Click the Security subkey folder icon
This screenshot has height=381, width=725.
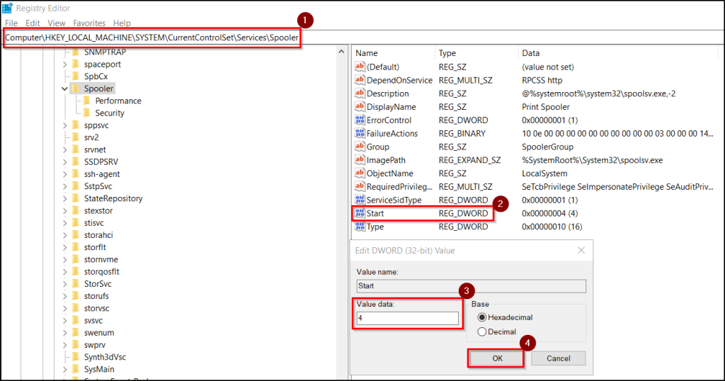point(87,113)
